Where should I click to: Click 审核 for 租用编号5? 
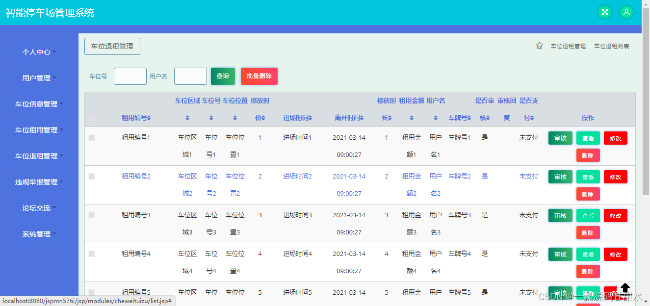[x=560, y=293]
